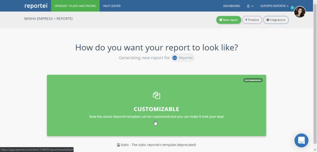Click the Reportei client chip
This screenshot has height=152, width=317.
coord(183,58)
